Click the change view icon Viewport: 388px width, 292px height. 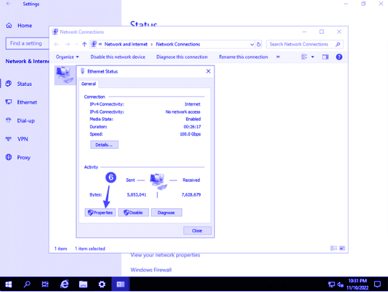click(304, 57)
